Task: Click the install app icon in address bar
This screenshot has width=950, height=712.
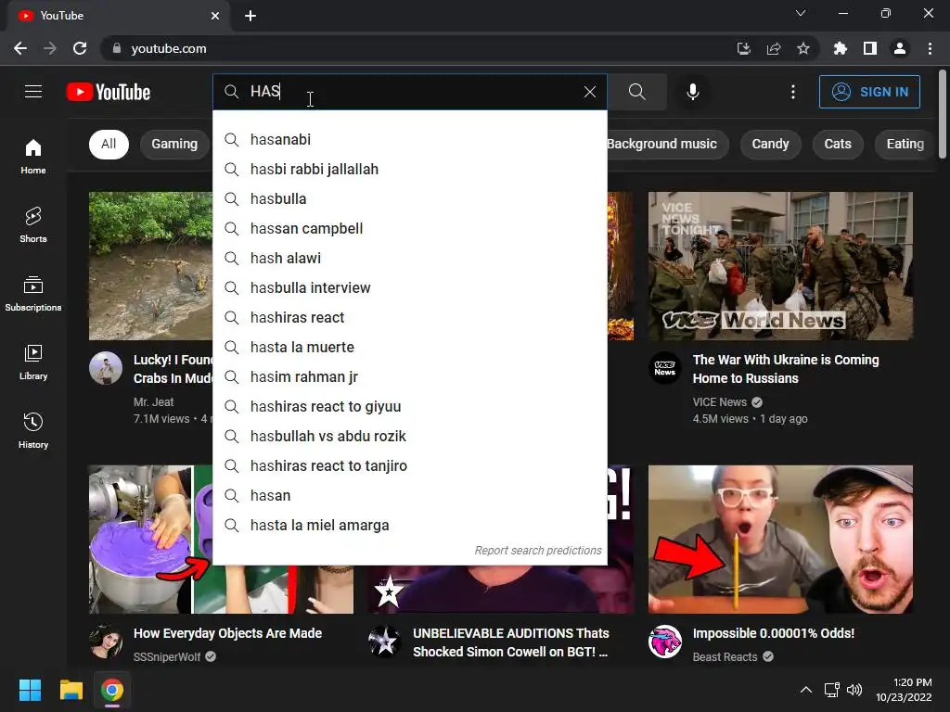Action: pos(743,48)
